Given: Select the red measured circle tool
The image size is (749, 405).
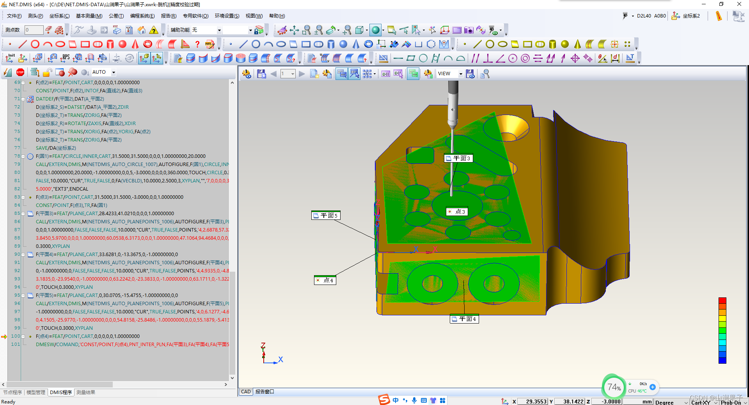Looking at the screenshot, I should (x=35, y=44).
